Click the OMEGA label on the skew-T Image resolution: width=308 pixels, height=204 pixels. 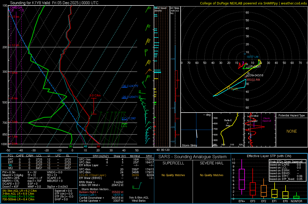click(x=16, y=8)
